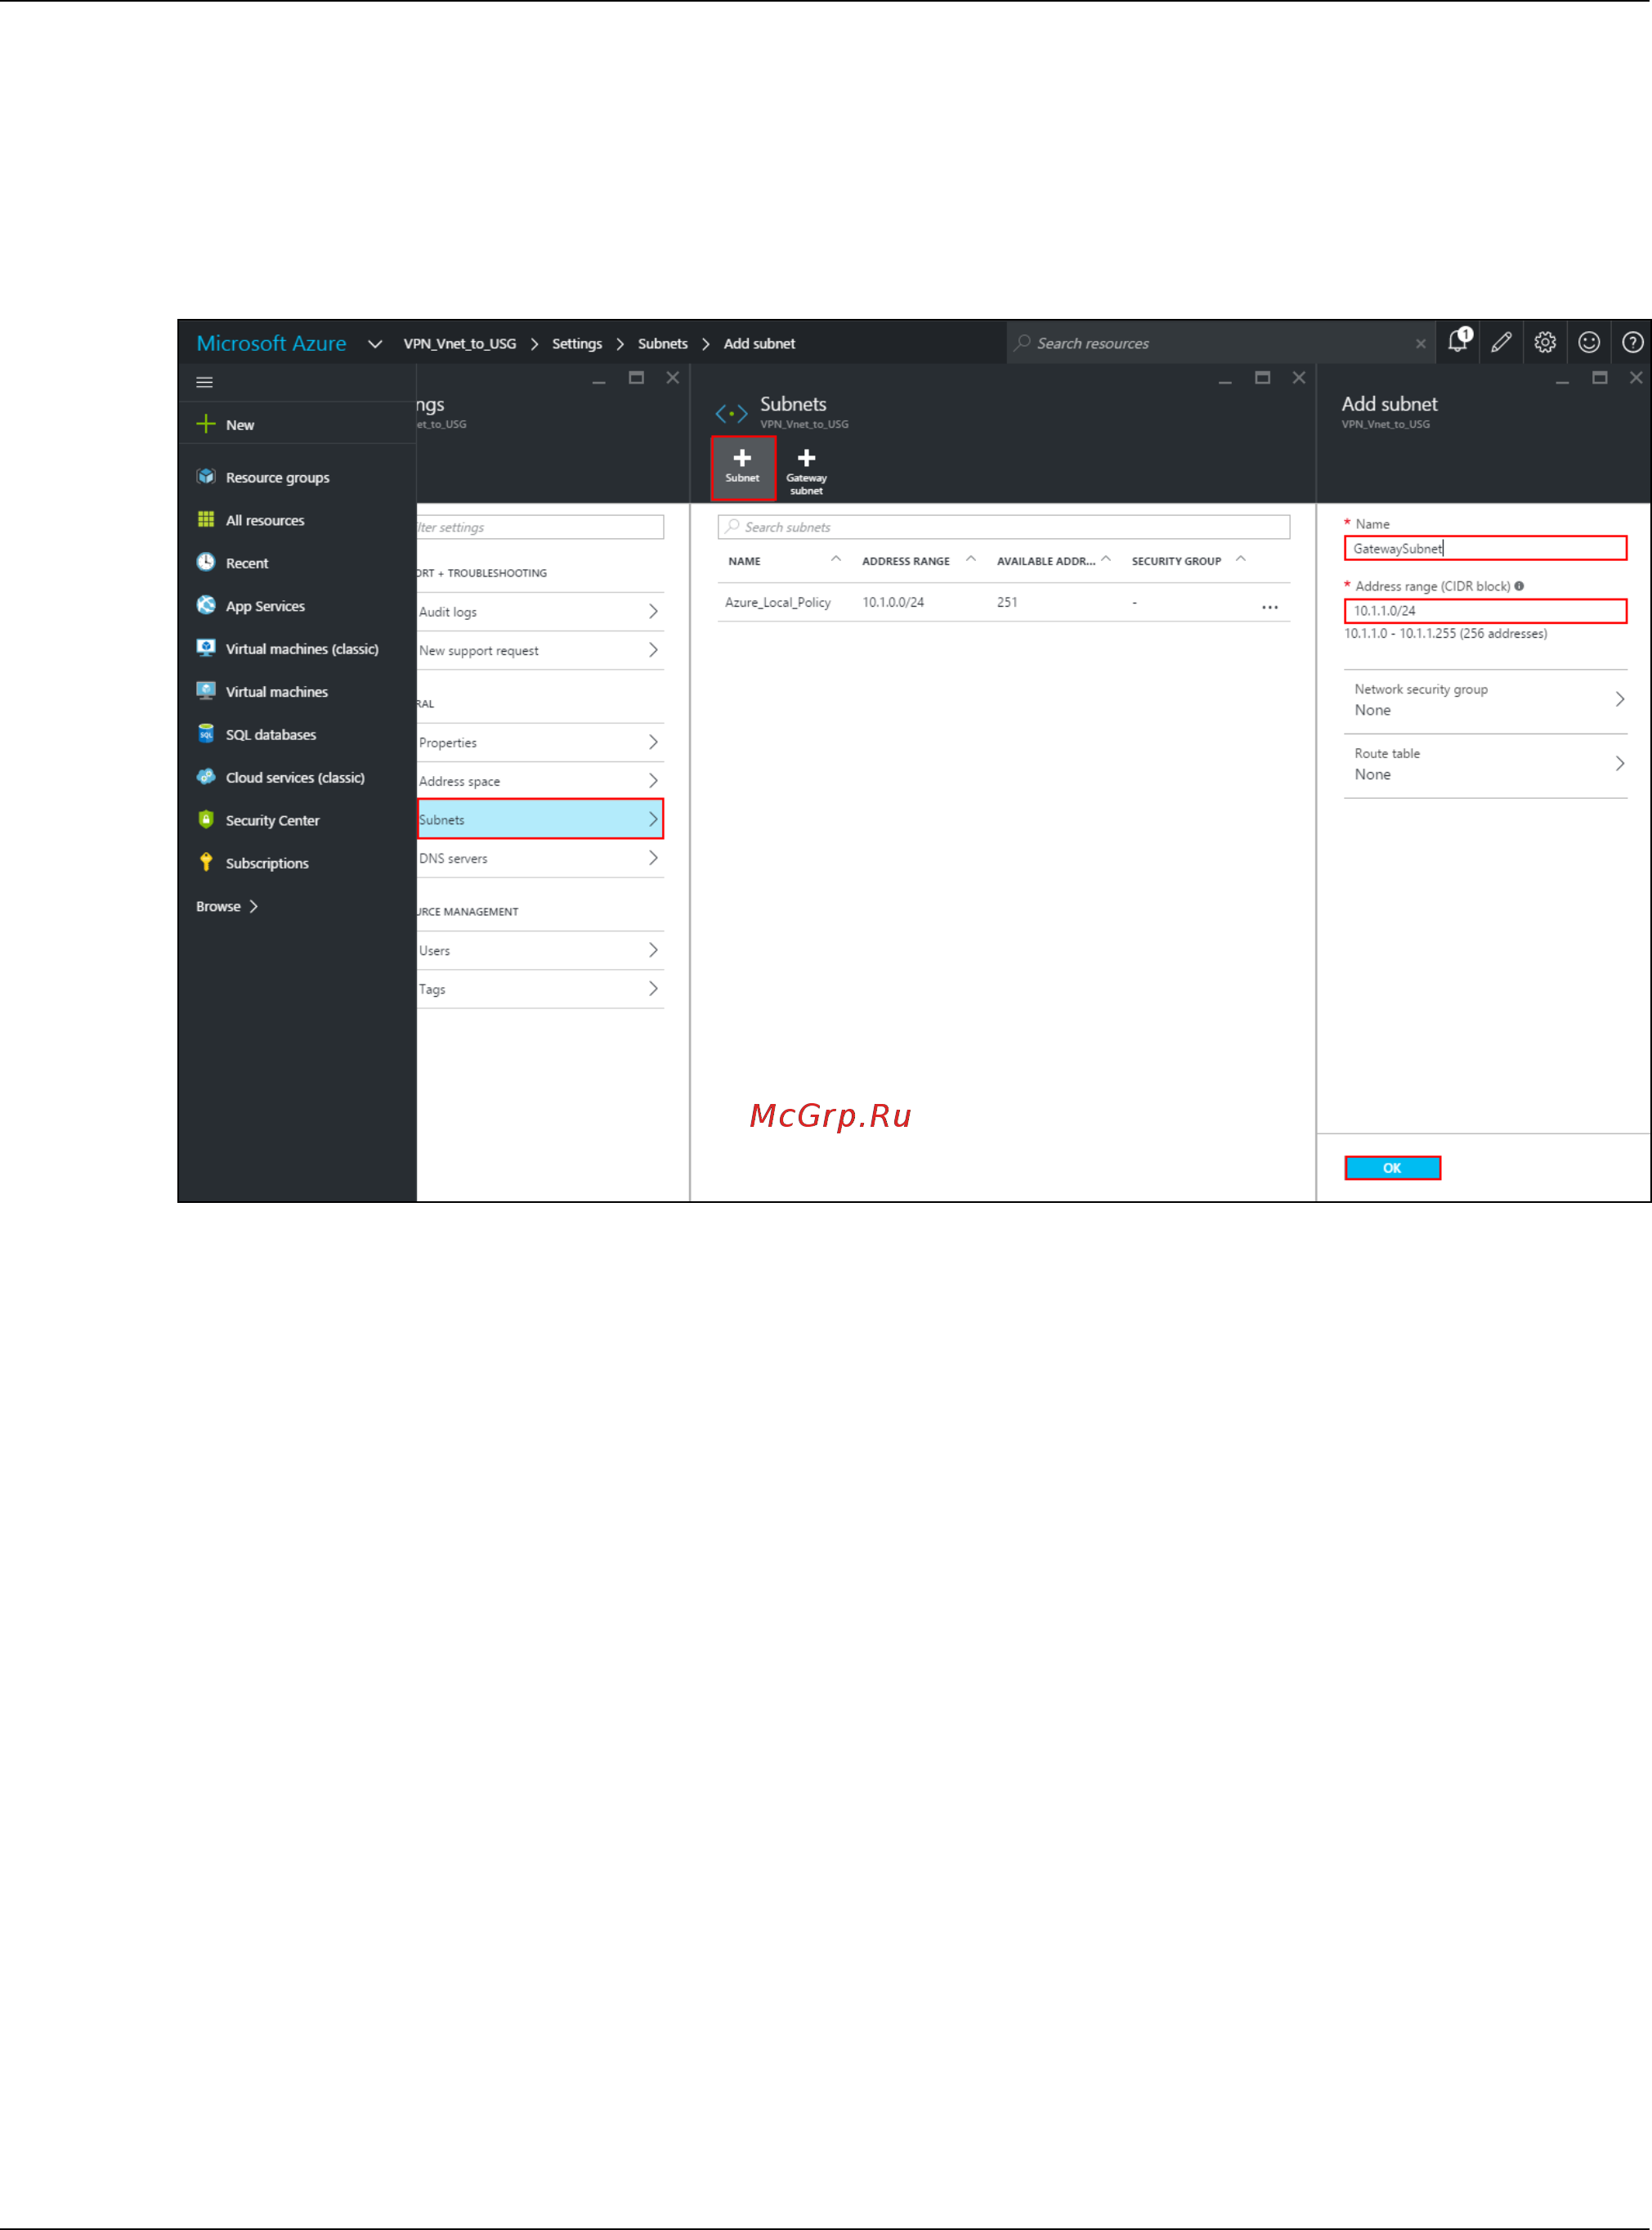This screenshot has width=1652, height=2230.
Task: Open All resources grid icon
Action: point(206,519)
